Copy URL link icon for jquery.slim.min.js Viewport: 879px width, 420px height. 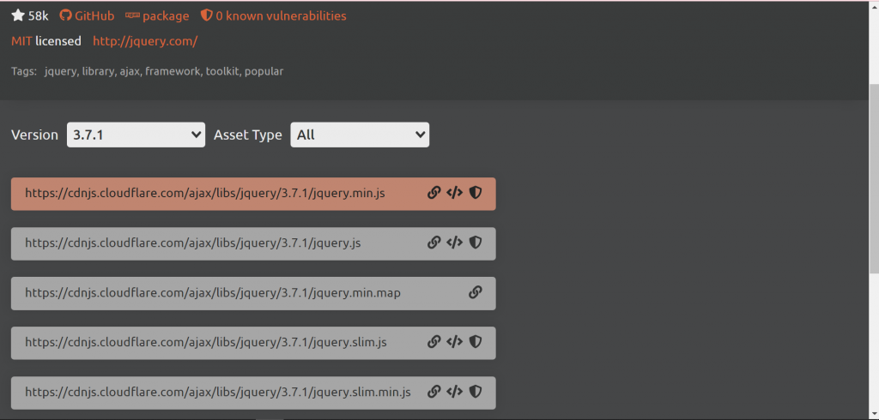pos(433,392)
